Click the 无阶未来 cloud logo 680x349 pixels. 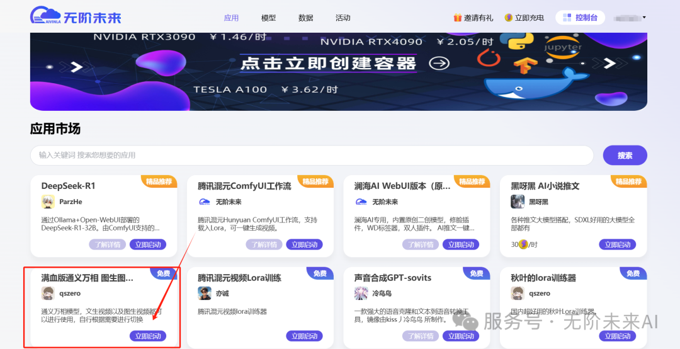tap(76, 16)
